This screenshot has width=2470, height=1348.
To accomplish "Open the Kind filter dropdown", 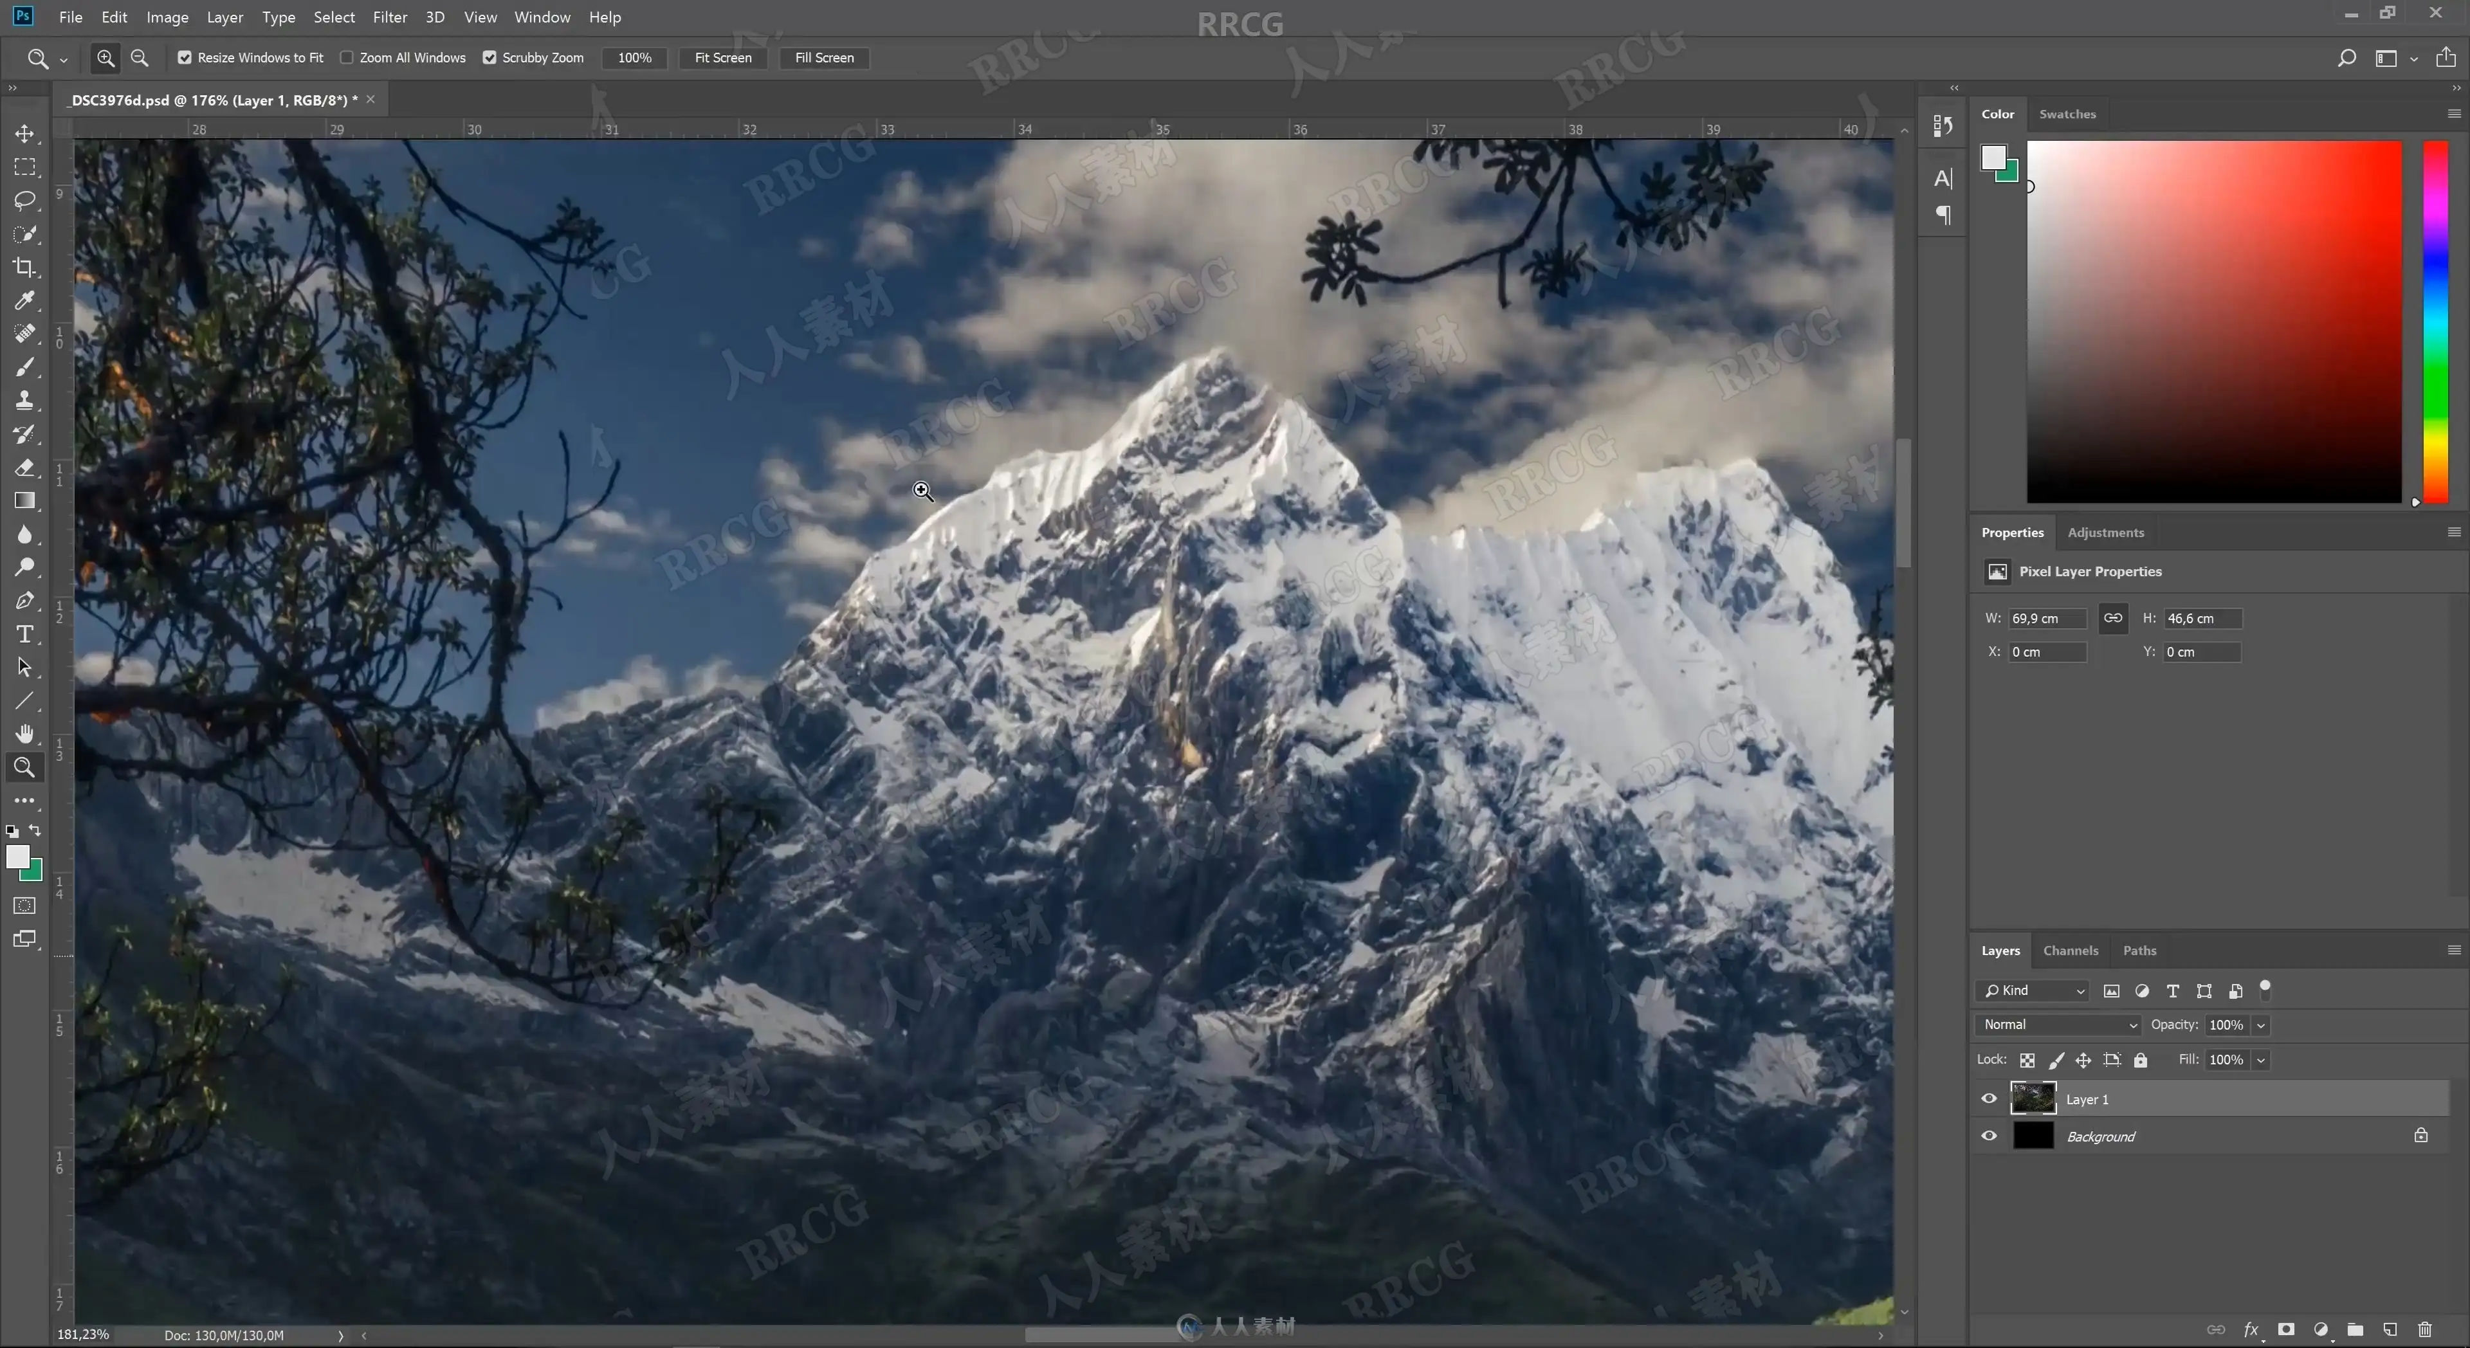I will (2033, 990).
